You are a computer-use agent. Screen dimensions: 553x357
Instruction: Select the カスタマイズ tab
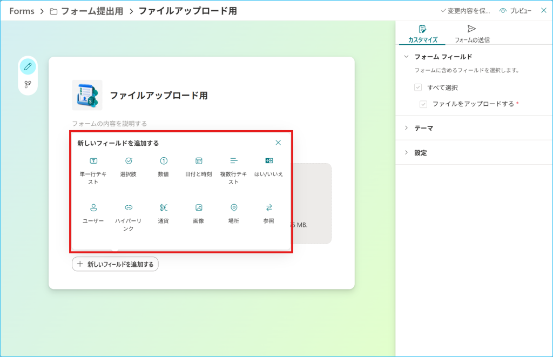422,34
